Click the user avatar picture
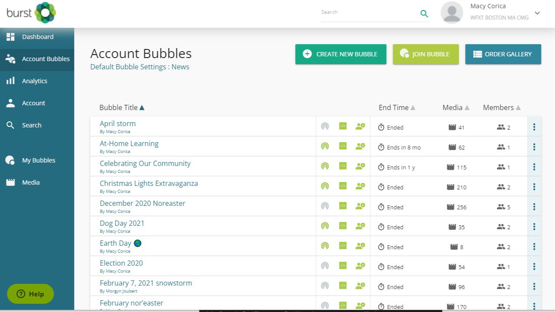The image size is (555, 312). tap(452, 13)
